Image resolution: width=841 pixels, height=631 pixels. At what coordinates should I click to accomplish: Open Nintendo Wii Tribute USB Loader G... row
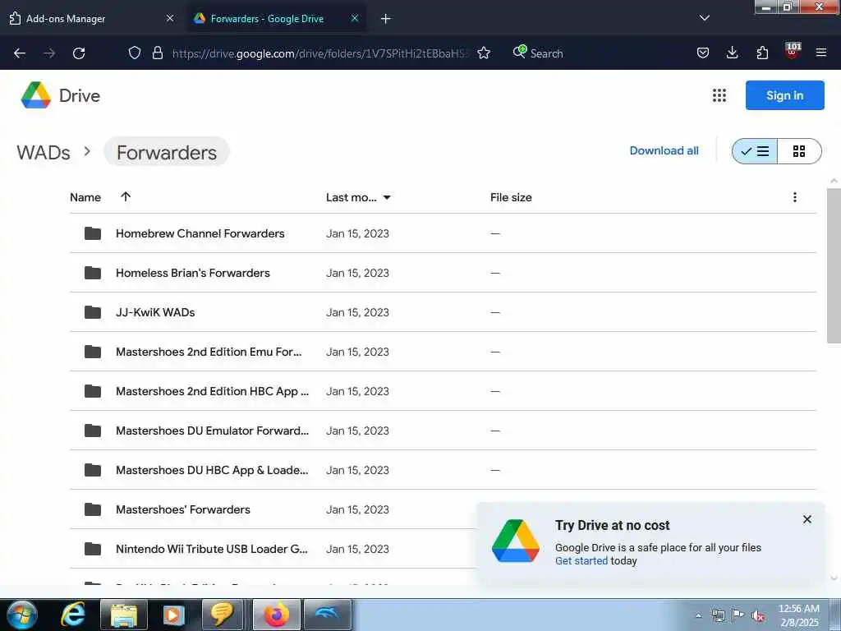coord(273,549)
